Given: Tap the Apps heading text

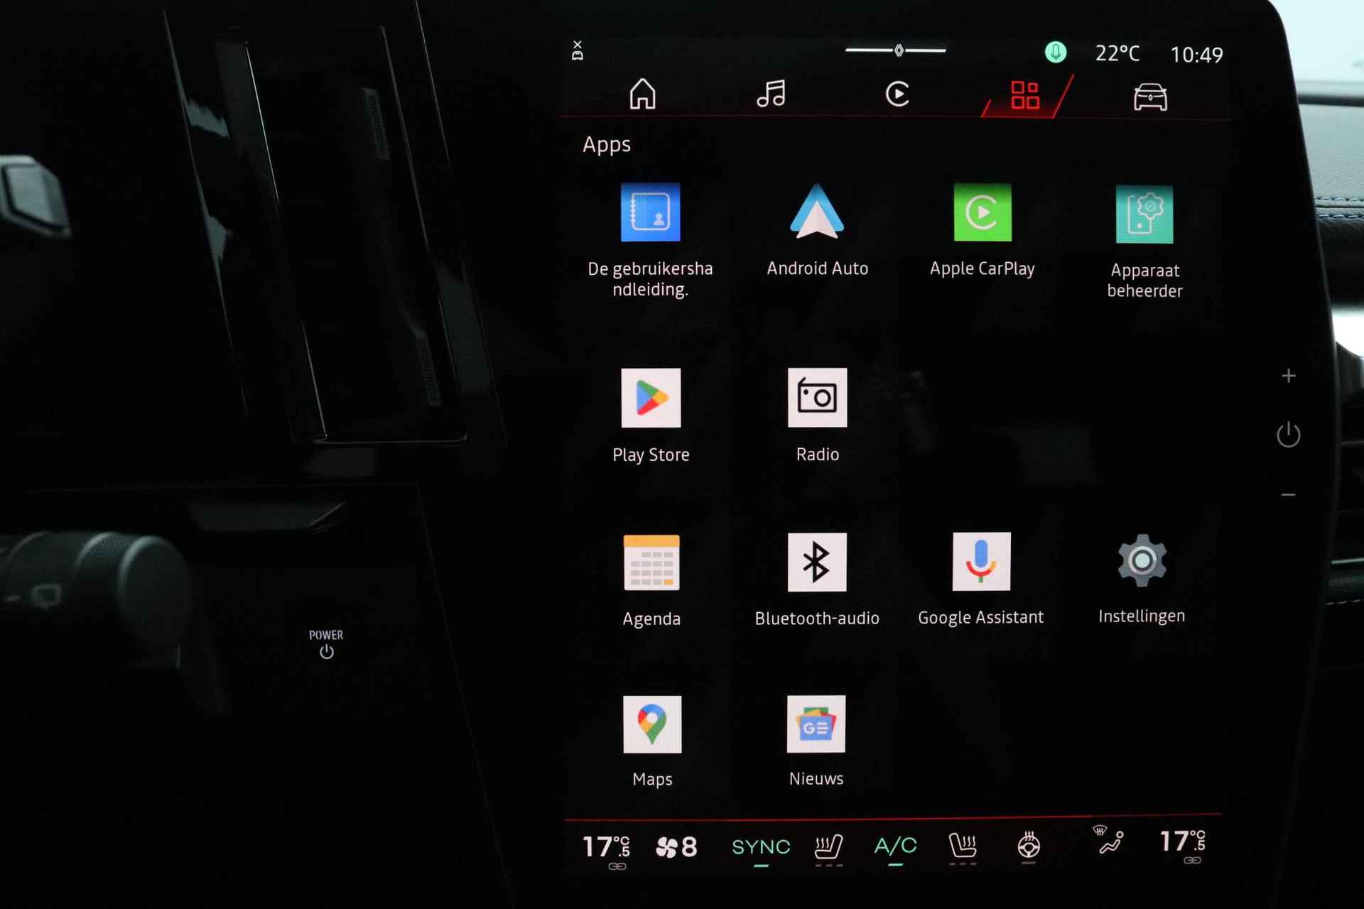Looking at the screenshot, I should (606, 145).
